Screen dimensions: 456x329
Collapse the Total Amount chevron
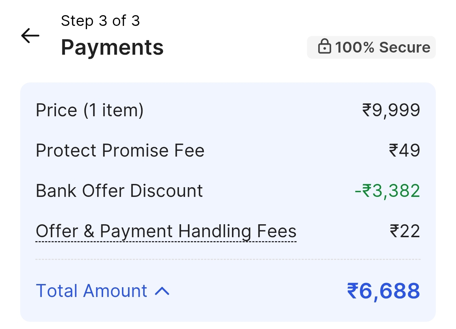[x=162, y=291]
